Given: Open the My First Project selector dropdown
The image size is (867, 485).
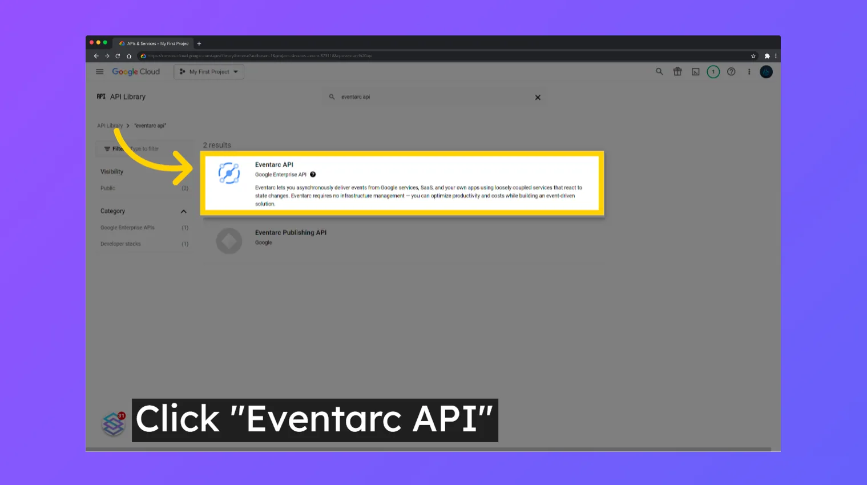Looking at the screenshot, I should pyautogui.click(x=209, y=72).
